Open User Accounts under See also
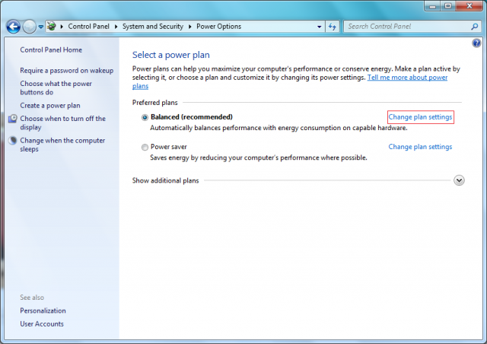This screenshot has width=487, height=344. [42, 323]
